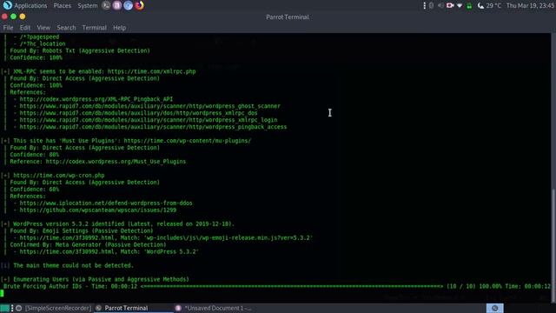This screenshot has height=313, width=556.
Task: Open the weather moon icon
Action: point(480,6)
